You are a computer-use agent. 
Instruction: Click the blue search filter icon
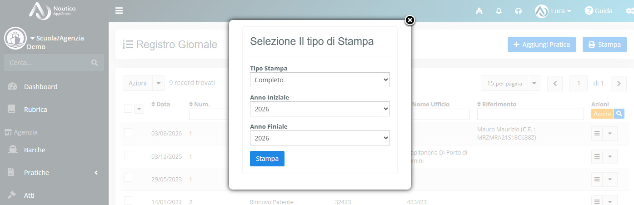pyautogui.click(x=619, y=114)
